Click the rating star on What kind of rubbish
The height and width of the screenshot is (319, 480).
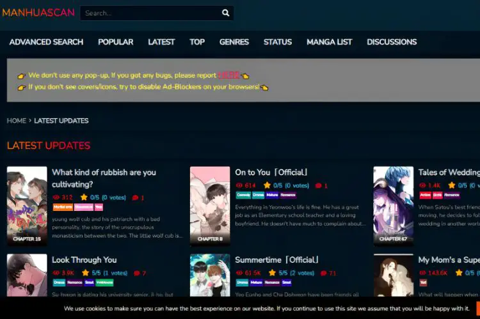(84, 197)
